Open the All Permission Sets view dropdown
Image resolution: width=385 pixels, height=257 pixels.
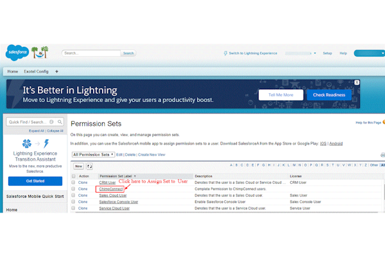[x=92, y=154]
